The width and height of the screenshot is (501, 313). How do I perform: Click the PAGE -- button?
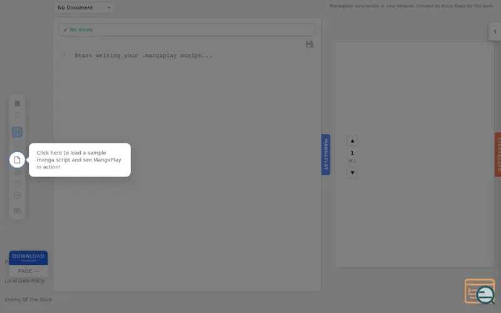click(x=28, y=271)
